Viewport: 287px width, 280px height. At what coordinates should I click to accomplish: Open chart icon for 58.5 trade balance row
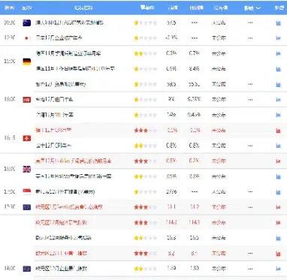[x=278, y=85]
